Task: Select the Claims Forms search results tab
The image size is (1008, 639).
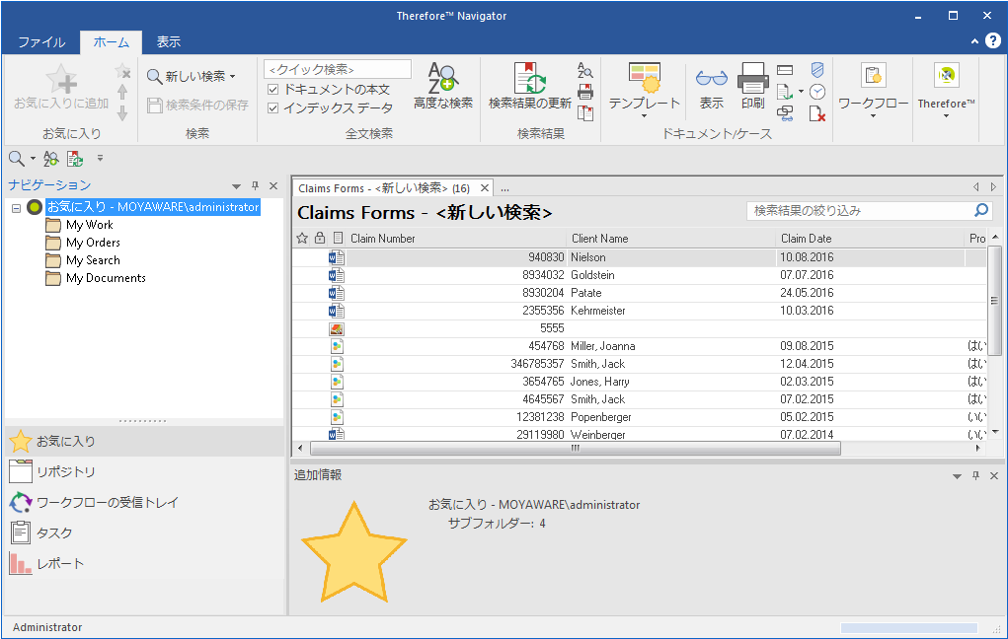Action: coord(384,188)
